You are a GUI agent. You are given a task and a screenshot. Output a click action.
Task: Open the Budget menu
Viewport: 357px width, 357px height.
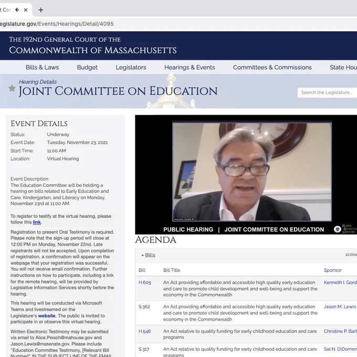[x=87, y=67]
